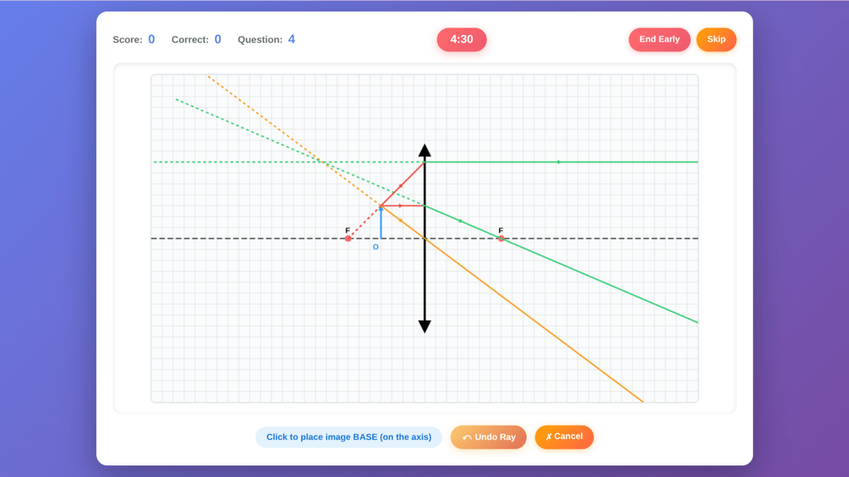
Task: Click the left focal point red dot
Action: point(348,238)
